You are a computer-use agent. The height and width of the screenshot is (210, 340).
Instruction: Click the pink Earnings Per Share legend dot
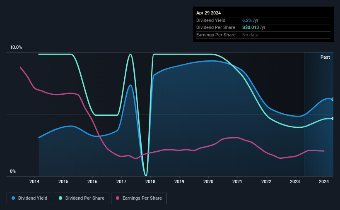coord(118,198)
